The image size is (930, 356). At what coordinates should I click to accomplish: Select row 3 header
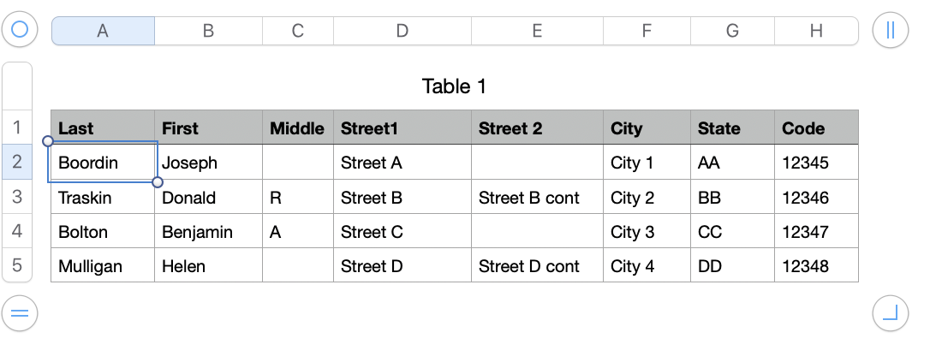pos(17,197)
